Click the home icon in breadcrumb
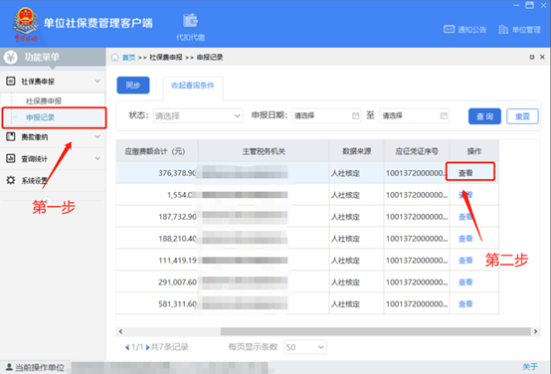This screenshot has height=374, width=551. [115, 58]
